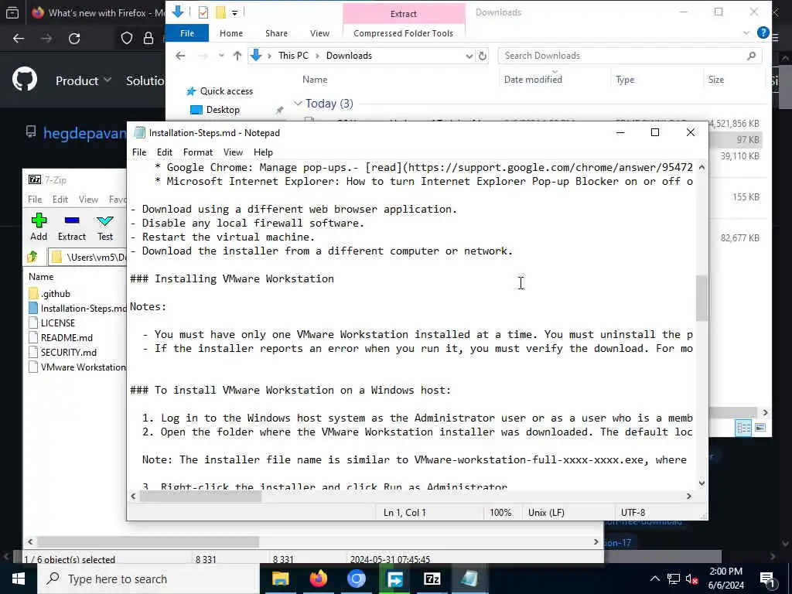The height and width of the screenshot is (594, 792).
Task: Click the large icons view button in Explorer
Action: coord(760,428)
